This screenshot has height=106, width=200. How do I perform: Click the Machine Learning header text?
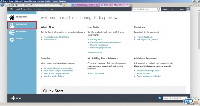[x=38, y=9]
